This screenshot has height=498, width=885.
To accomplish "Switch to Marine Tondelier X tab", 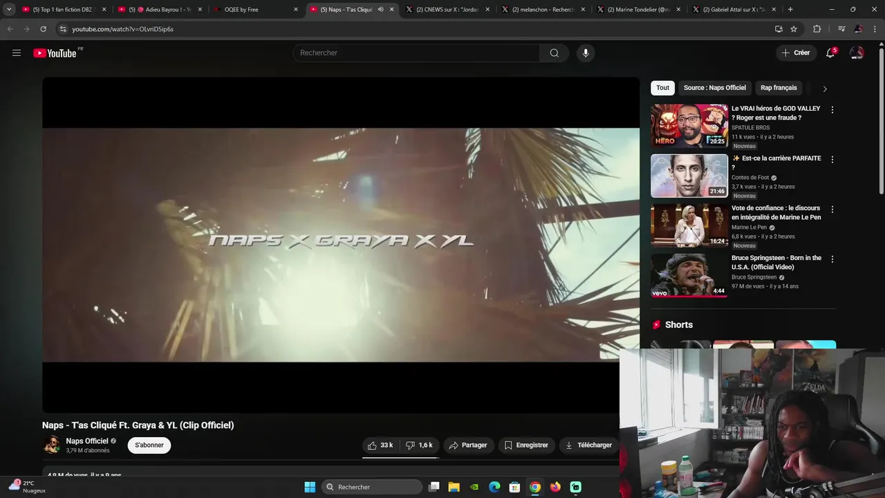I will pyautogui.click(x=637, y=10).
